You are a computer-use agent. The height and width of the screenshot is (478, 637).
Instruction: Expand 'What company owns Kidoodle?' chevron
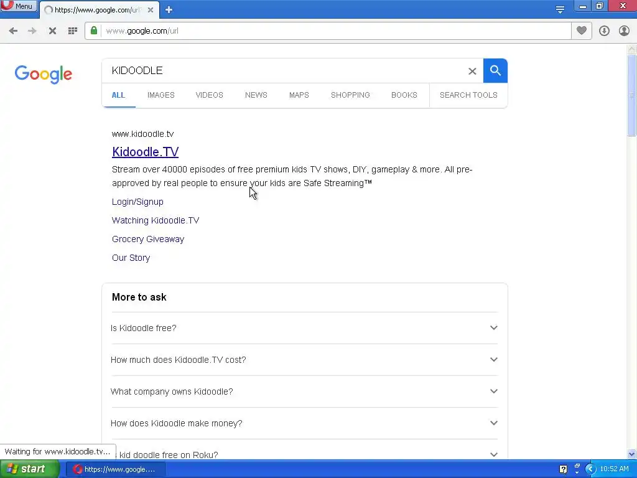pos(493,391)
